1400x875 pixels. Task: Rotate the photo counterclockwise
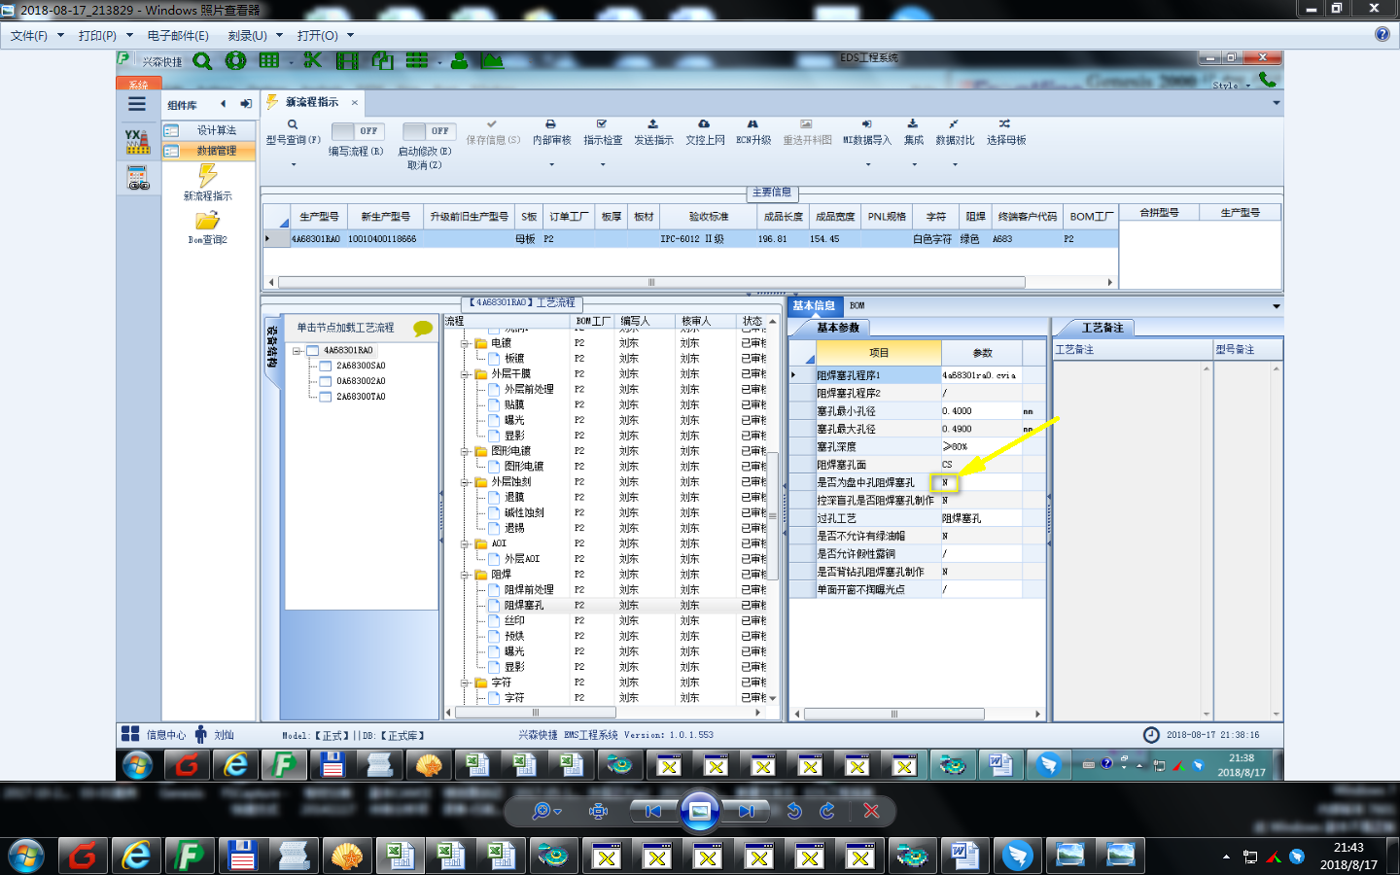794,811
